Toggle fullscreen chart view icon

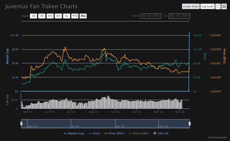pyautogui.click(x=218, y=6)
